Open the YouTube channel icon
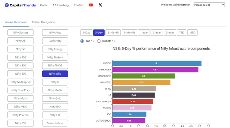This screenshot has height=128, width=230. pos(91,5)
